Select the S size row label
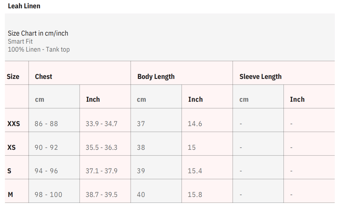This screenshot has width=340, height=210. [x=9, y=171]
